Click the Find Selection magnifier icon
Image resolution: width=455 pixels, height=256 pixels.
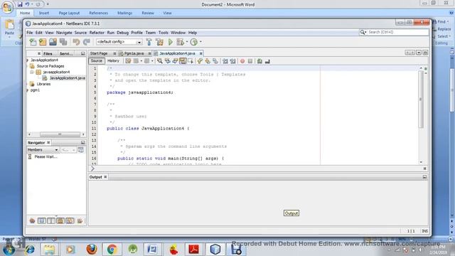(159, 61)
